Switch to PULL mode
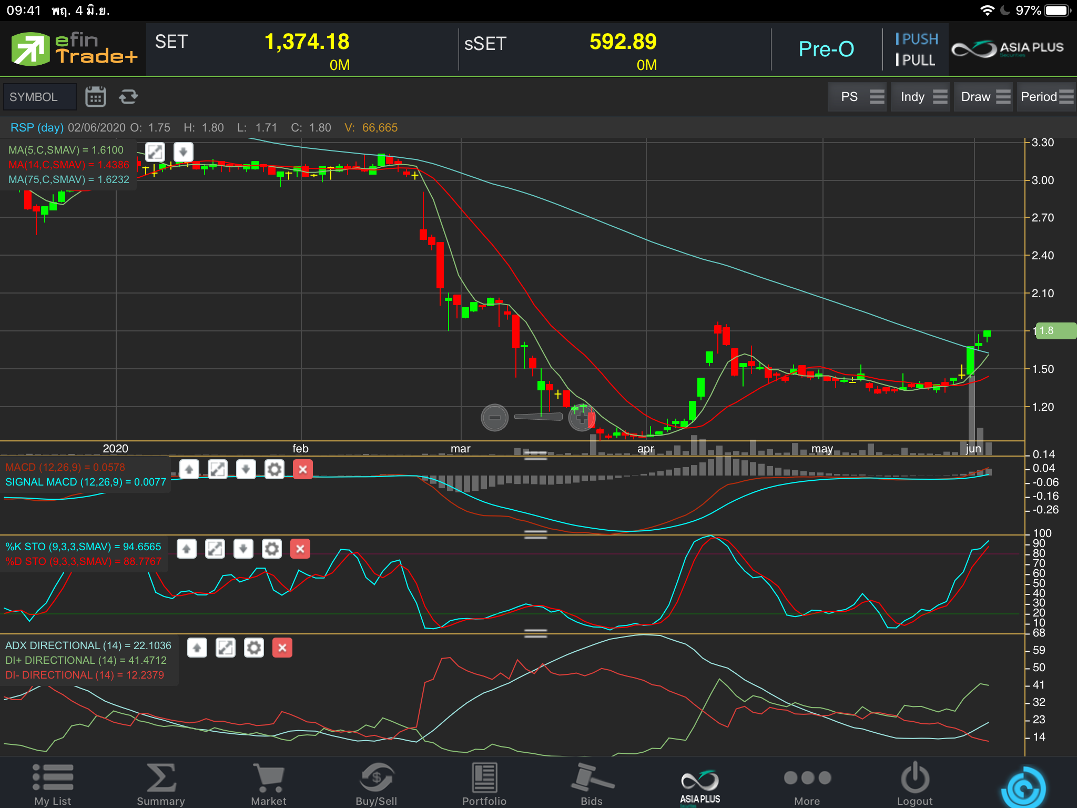 pos(916,60)
